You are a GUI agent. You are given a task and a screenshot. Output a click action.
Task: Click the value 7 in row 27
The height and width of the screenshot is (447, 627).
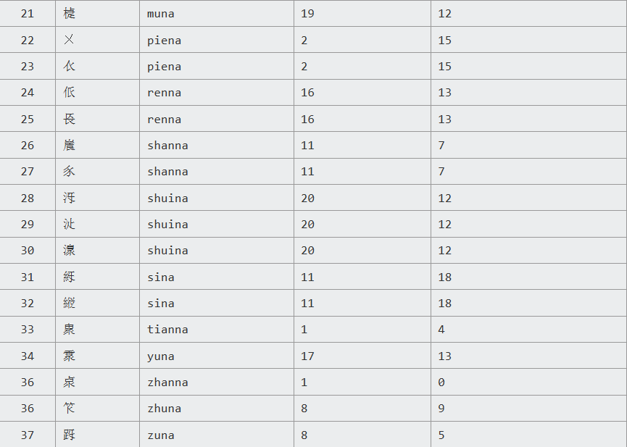tap(441, 172)
